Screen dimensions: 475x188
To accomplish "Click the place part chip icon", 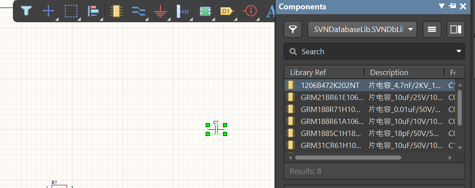I will point(116,11).
